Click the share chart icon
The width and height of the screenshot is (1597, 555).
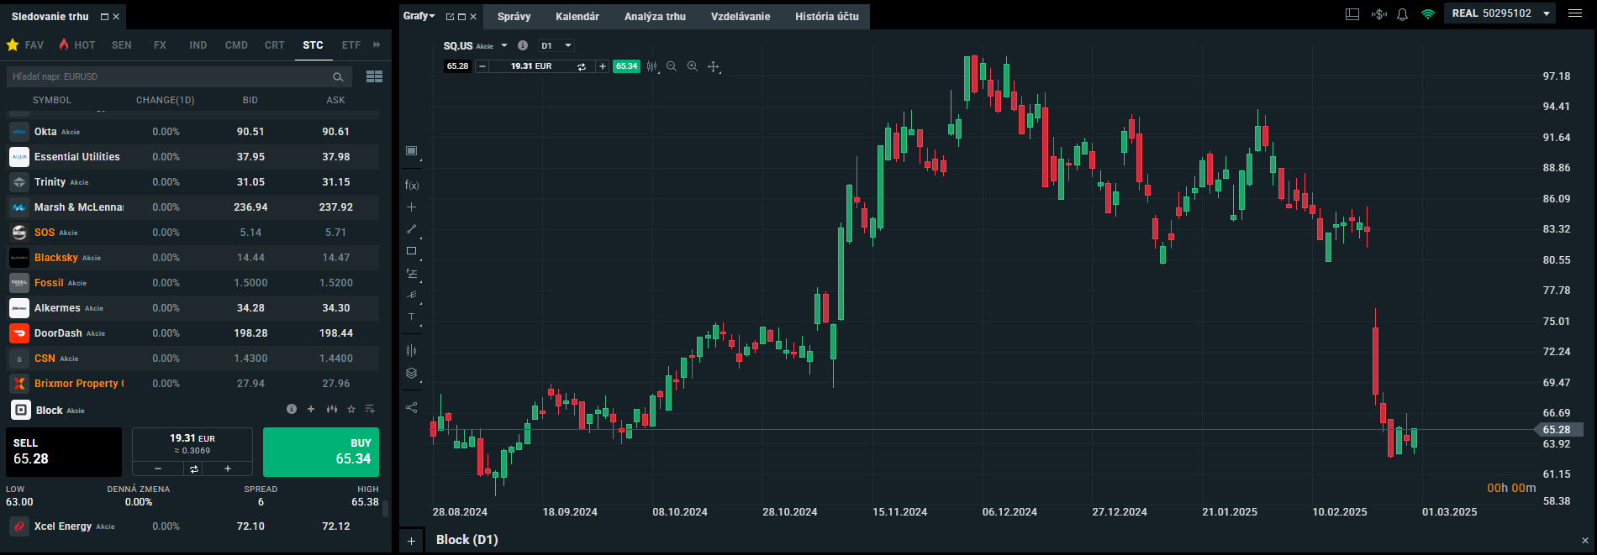tap(411, 407)
